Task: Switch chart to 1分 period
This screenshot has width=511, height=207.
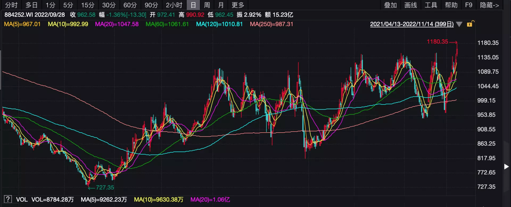Action: 50,5
